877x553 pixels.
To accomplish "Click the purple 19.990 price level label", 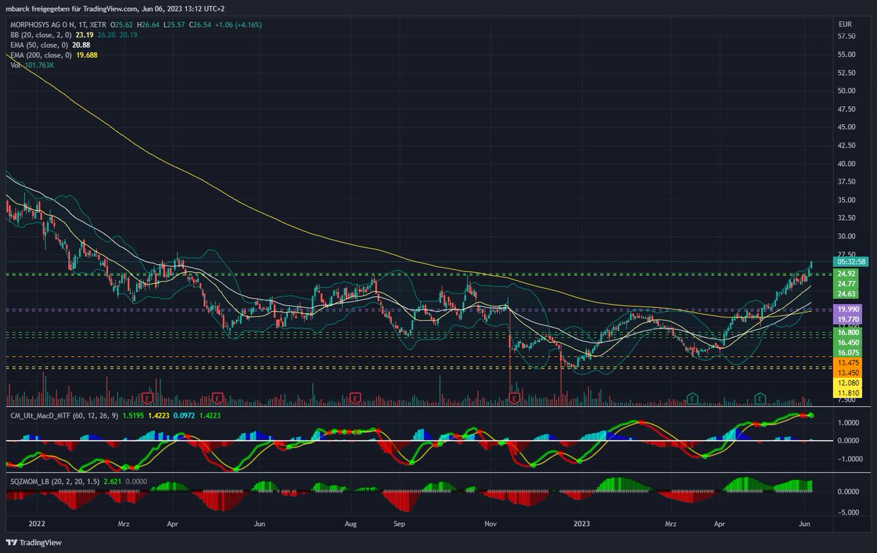I will (x=848, y=309).
